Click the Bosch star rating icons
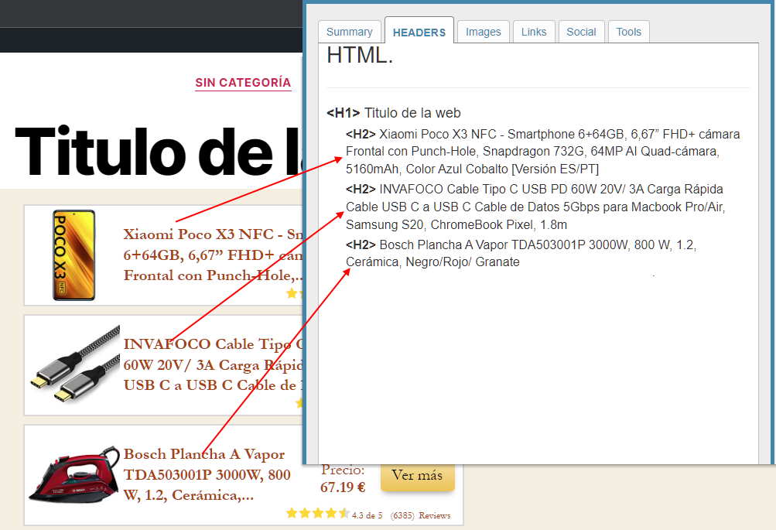Image resolution: width=776 pixels, height=530 pixels. click(x=318, y=513)
